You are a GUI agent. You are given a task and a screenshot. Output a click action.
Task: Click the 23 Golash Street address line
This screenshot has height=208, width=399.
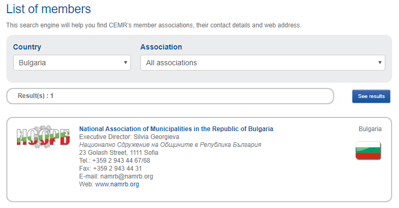[119, 153]
